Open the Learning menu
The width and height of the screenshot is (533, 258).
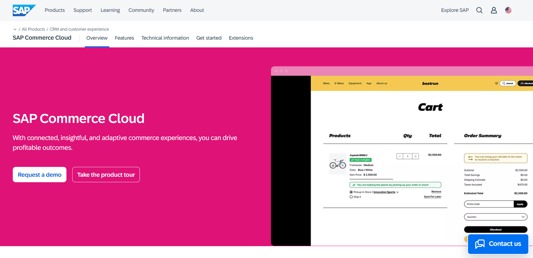(x=110, y=10)
